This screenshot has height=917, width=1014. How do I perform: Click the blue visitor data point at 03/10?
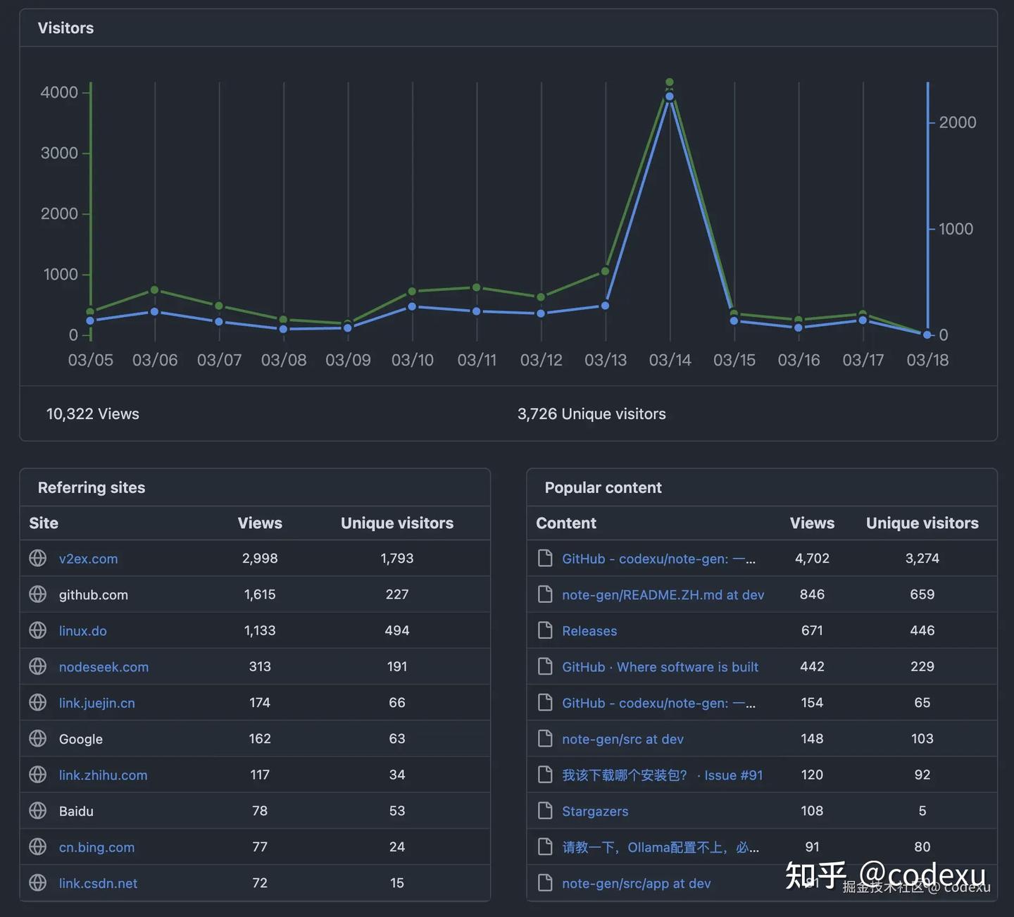coord(413,306)
